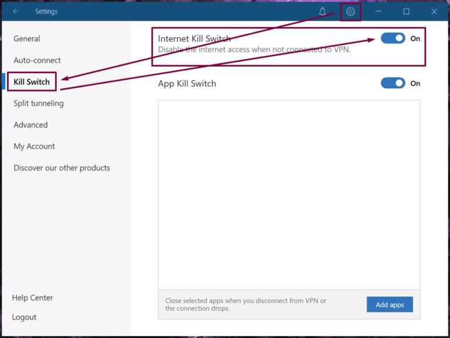This screenshot has width=450, height=338.
Task: Open the Advanced settings section
Action: tap(30, 125)
